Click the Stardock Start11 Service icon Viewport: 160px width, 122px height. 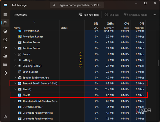pyautogui.click(x=20, y=84)
